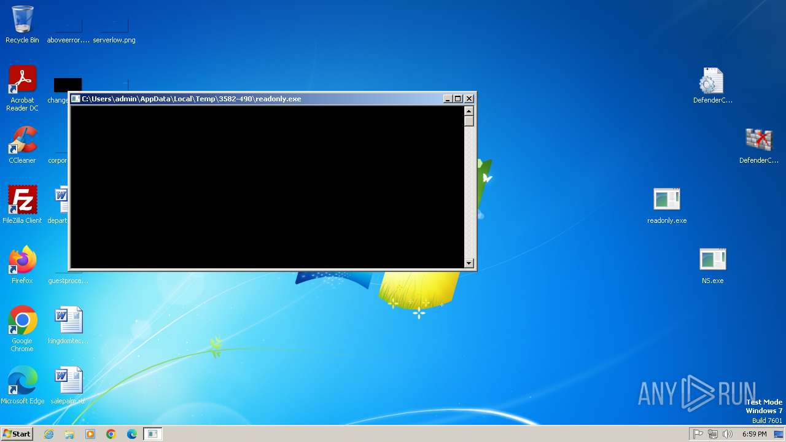Select DefenderC firewall icon with red X

[x=759, y=145]
